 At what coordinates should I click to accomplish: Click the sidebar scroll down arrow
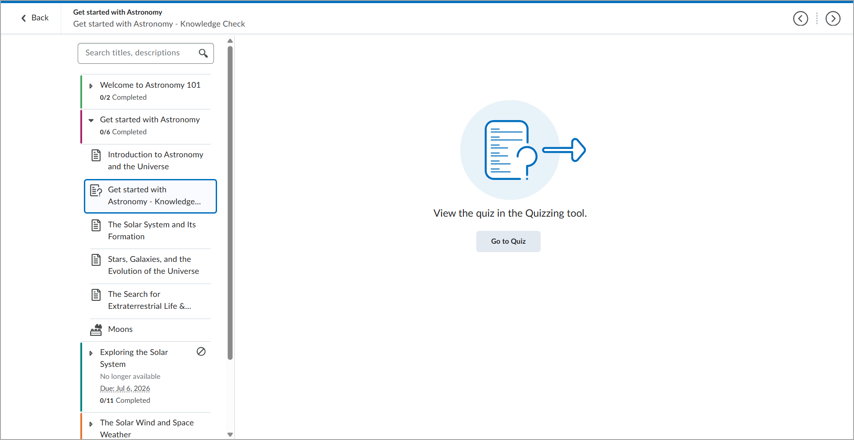click(230, 435)
